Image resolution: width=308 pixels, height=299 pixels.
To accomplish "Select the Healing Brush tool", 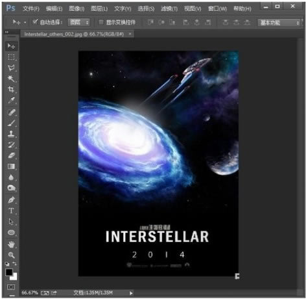I will tap(11, 112).
